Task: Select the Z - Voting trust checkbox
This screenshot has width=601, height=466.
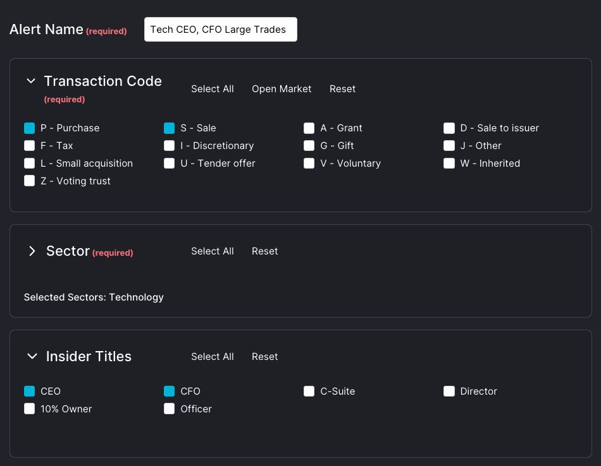Action: 30,181
